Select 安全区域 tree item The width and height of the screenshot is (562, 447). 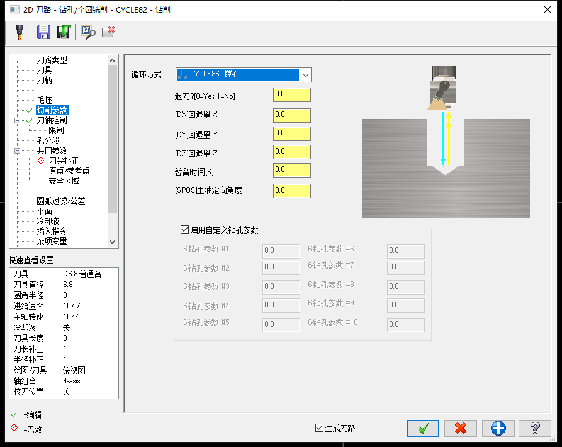pos(64,181)
